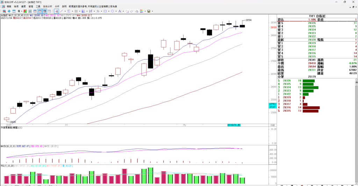The height and width of the screenshot is (186, 358).
Task: Click the eraser tool icon
Action: tap(132, 11)
